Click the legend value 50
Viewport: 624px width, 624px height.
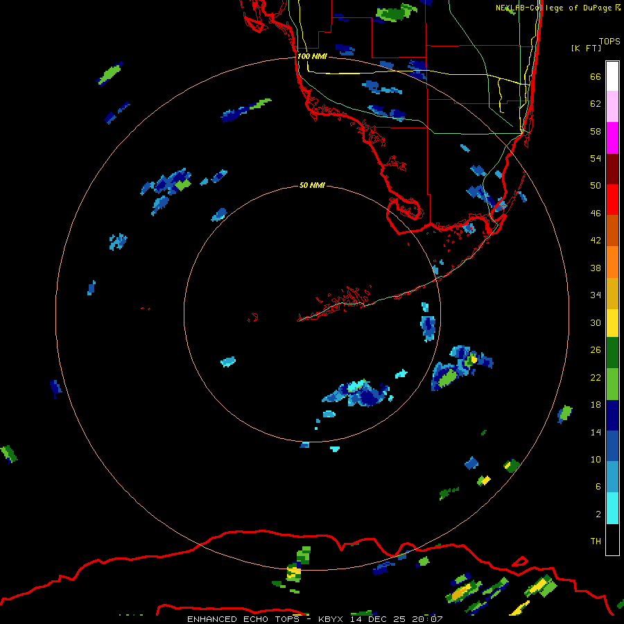[596, 185]
